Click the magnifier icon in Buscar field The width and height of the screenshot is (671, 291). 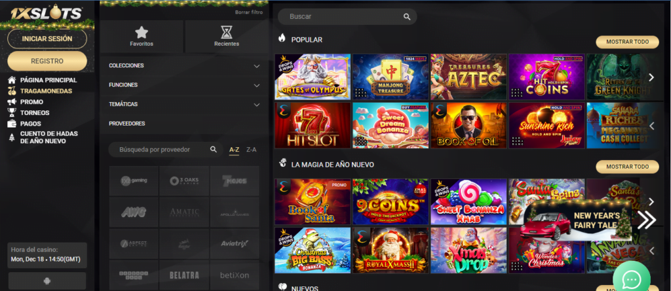point(406,16)
